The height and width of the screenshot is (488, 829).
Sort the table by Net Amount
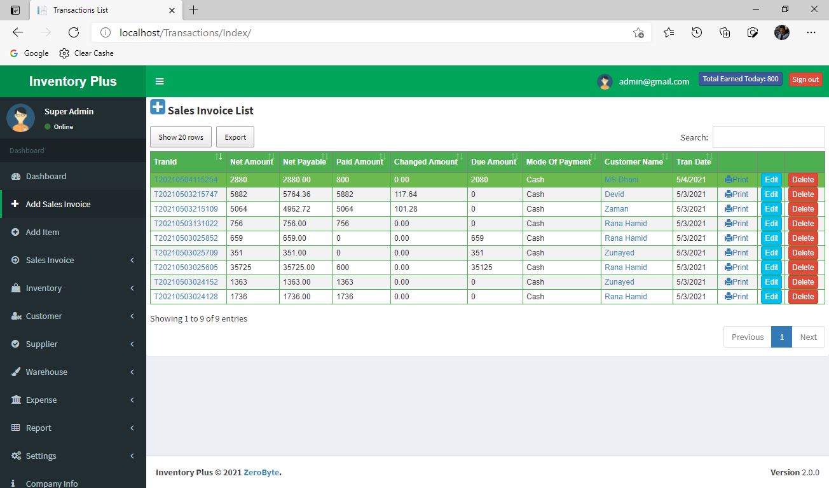252,161
